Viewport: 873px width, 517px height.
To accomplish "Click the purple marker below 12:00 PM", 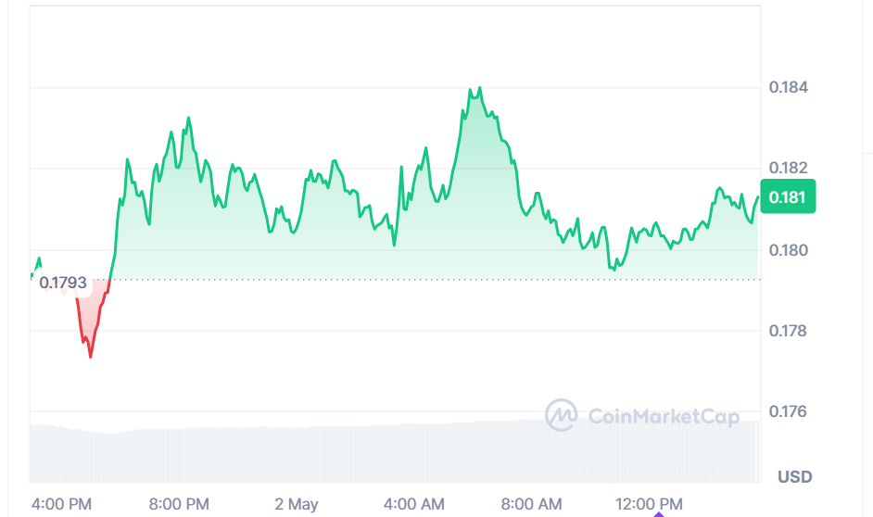I will click(659, 515).
